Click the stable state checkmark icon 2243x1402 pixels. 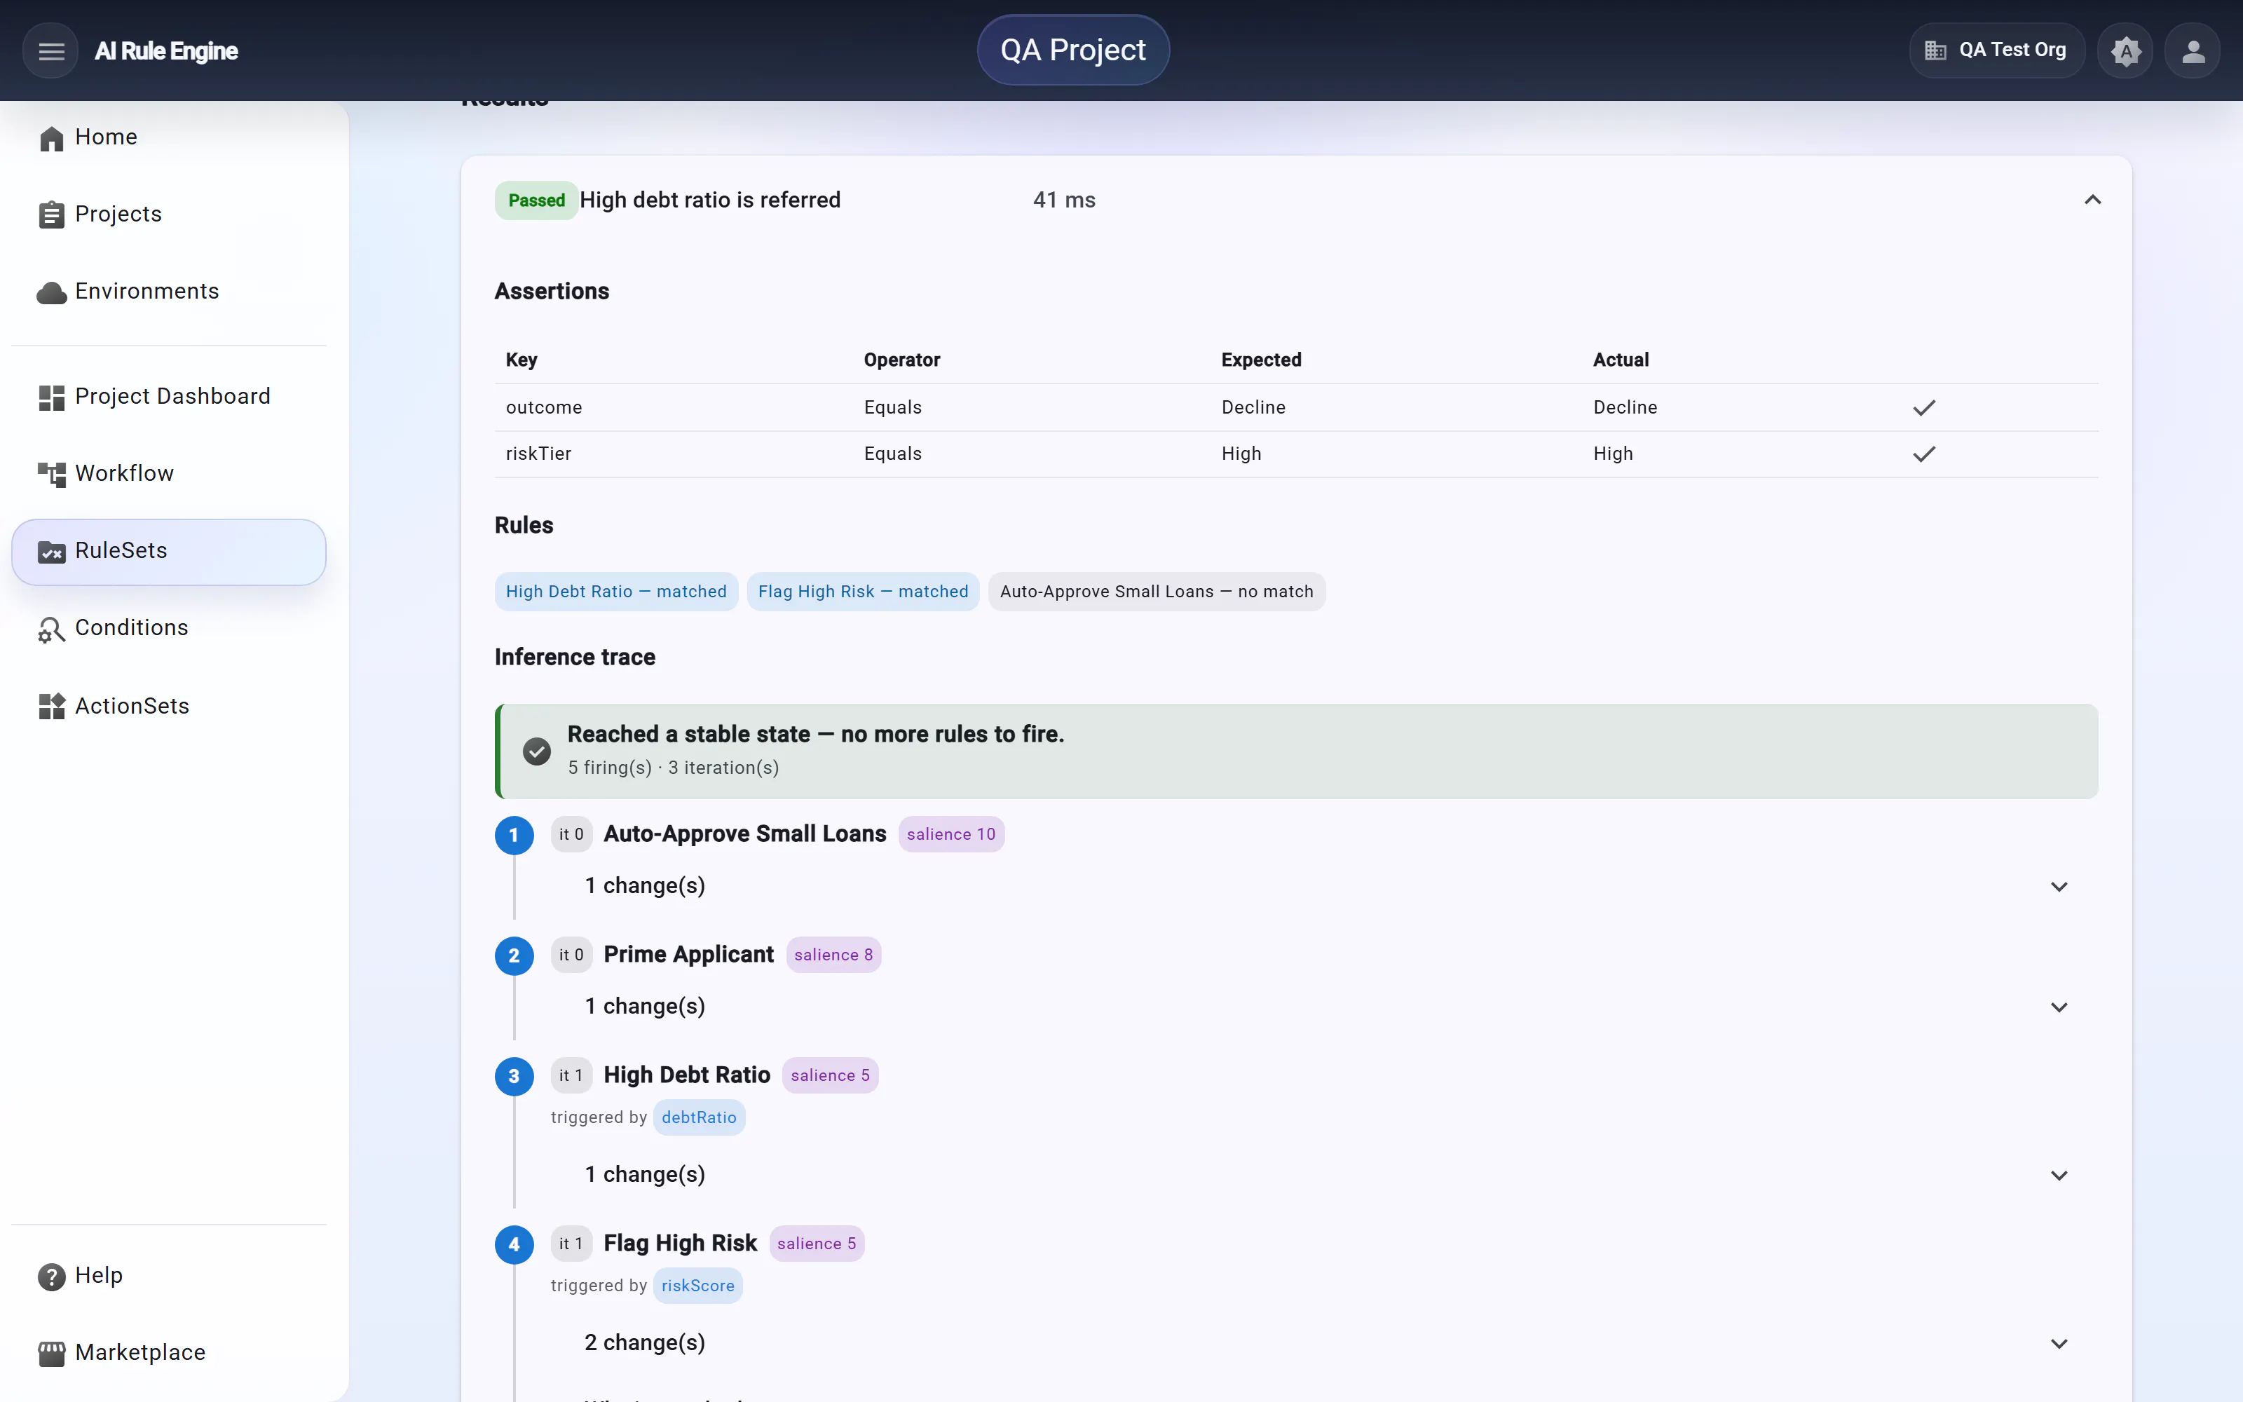pos(537,751)
